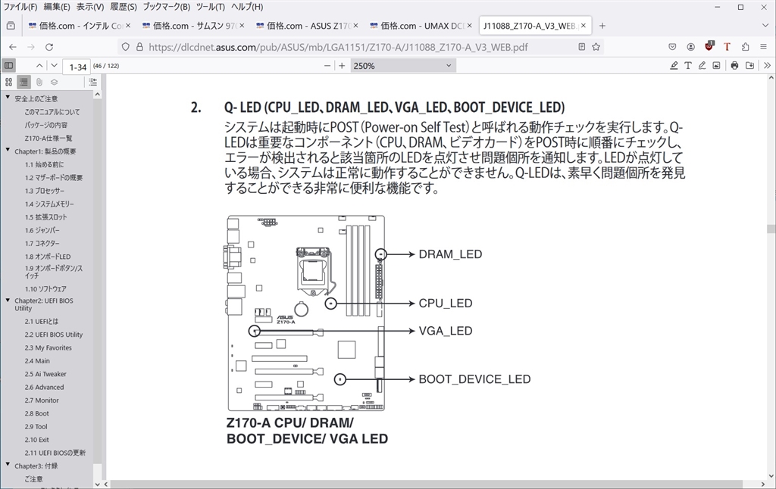Reload the current page
This screenshot has width=776, height=489.
[49, 47]
